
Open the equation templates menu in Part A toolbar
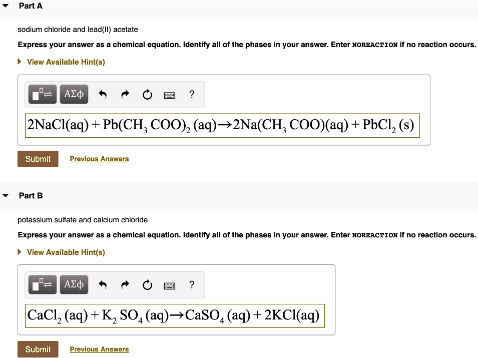pyautogui.click(x=42, y=94)
